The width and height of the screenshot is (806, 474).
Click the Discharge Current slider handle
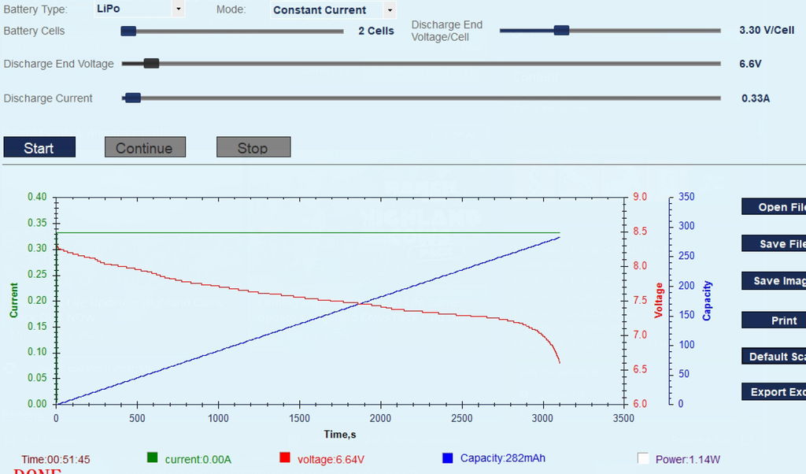pos(132,98)
